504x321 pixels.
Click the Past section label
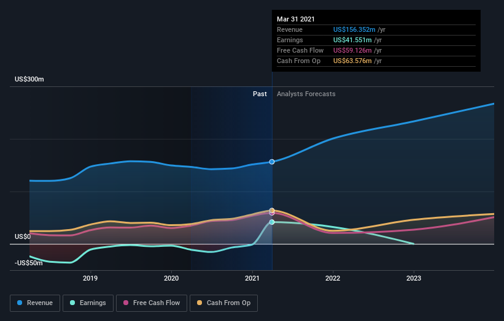point(260,94)
